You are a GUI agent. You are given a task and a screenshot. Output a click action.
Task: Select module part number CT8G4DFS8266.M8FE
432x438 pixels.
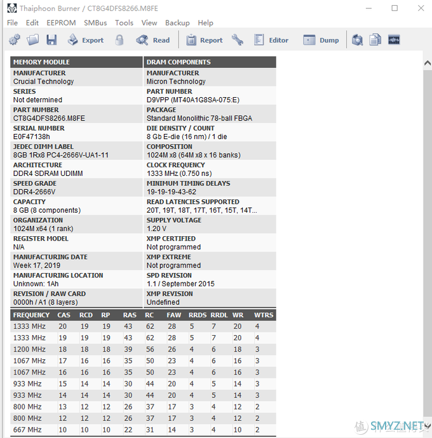(x=49, y=119)
